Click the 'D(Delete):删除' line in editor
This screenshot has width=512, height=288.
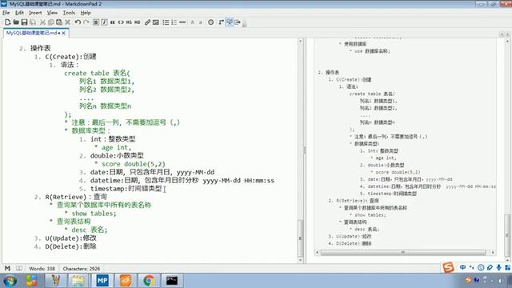click(x=70, y=246)
